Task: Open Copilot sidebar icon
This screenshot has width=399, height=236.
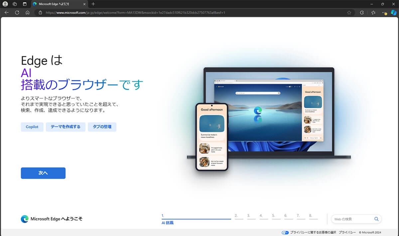Action: point(394,13)
